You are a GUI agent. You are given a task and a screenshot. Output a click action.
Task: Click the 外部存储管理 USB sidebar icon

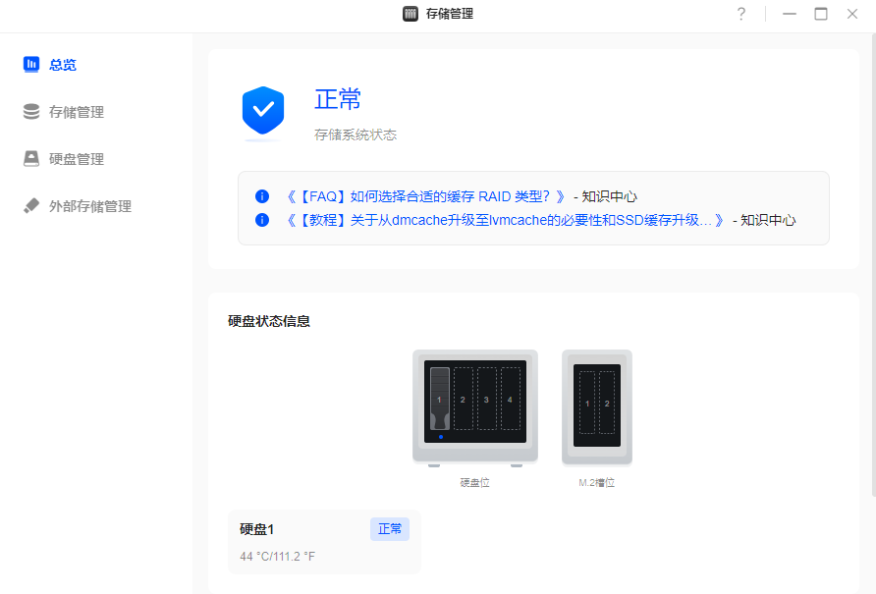31,205
